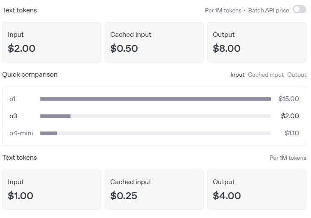Switch to Output comparison tab

coord(296,75)
